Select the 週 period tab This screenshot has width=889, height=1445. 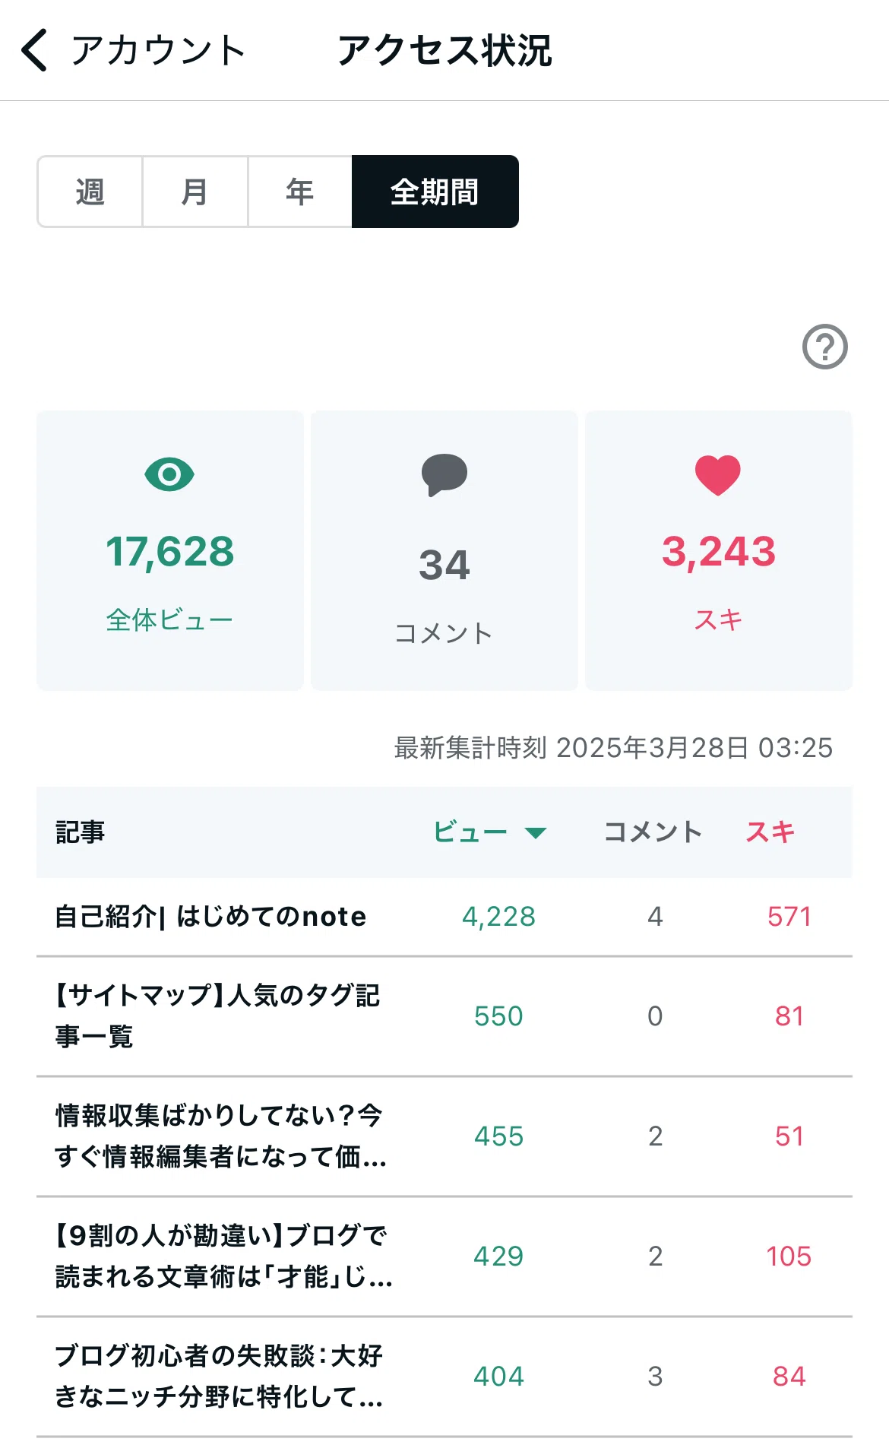(90, 192)
